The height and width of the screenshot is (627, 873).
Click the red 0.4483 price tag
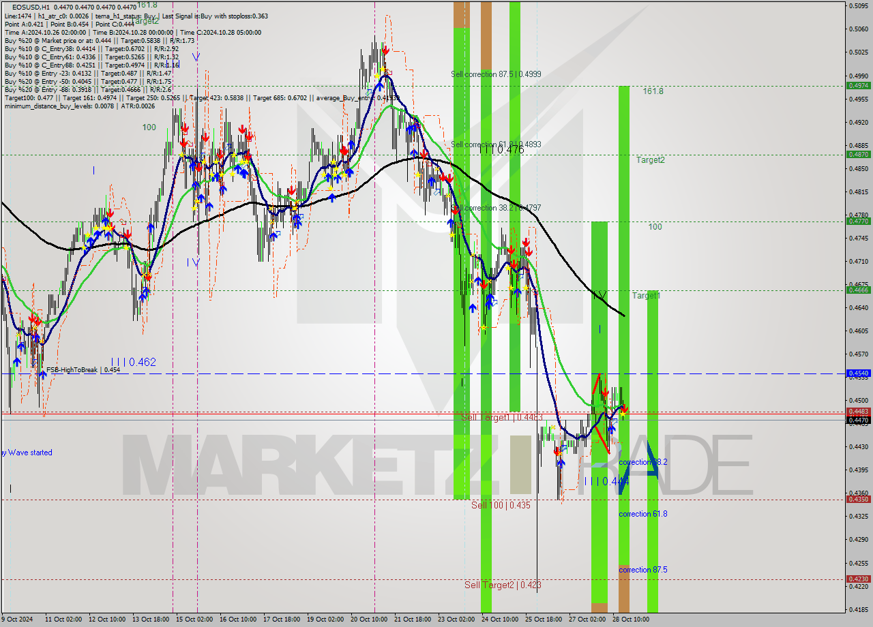(857, 412)
